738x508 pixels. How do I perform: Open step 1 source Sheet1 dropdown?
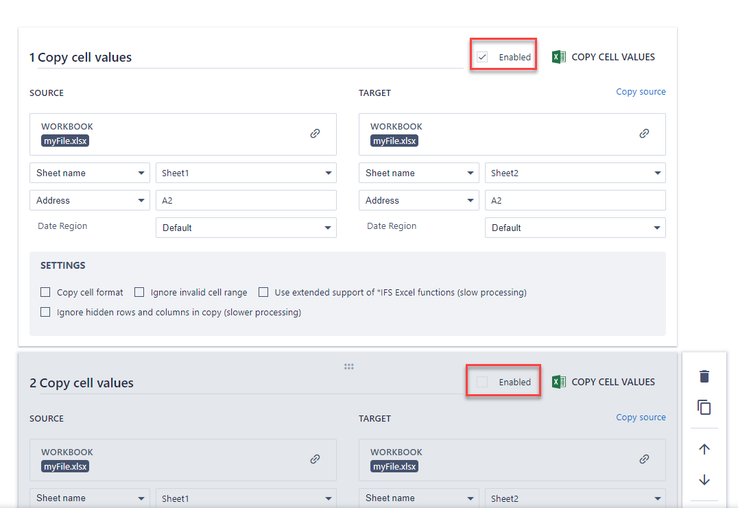pyautogui.click(x=246, y=173)
